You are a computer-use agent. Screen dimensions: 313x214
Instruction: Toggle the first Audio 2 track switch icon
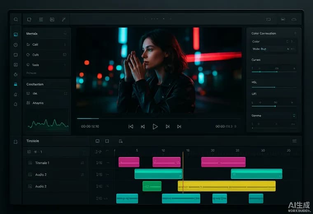[x=82, y=175]
